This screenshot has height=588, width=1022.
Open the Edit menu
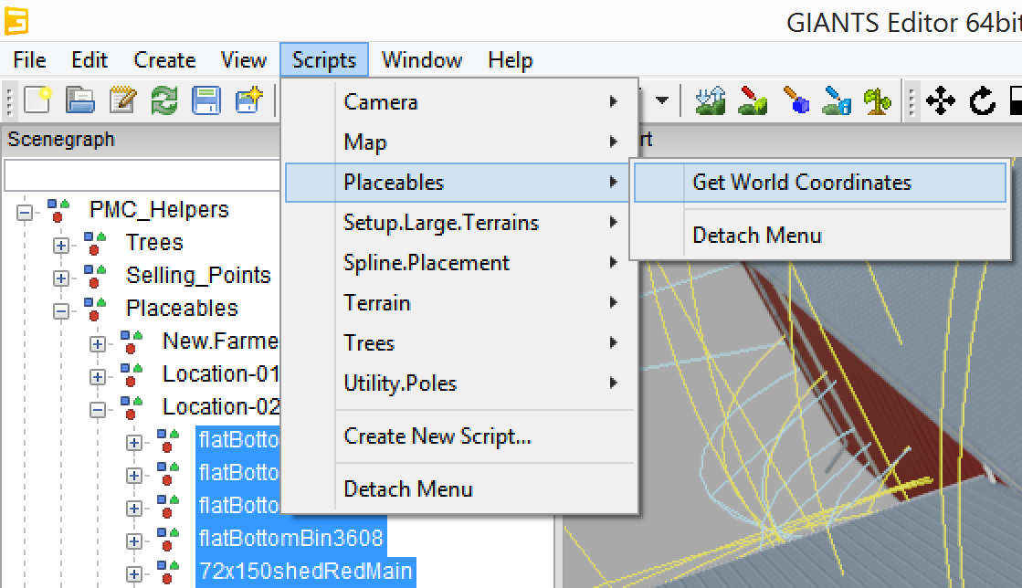[90, 60]
